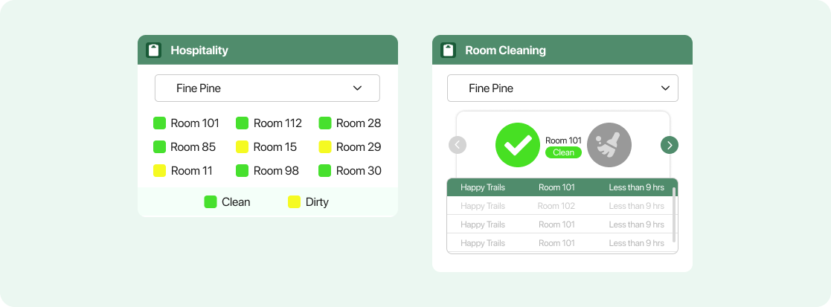Open the Fine Pine dropdown in Room Cleaning

tap(563, 88)
